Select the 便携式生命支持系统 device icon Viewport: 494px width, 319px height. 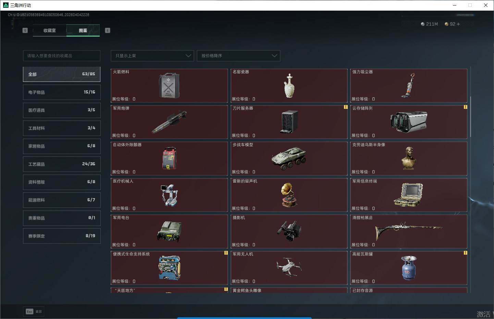[x=169, y=268]
